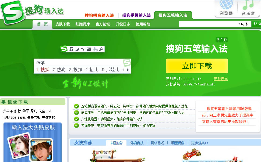The image size is (261, 162).
Task: Click the 更新日期: 2017-11-16 text
Action: point(184,79)
